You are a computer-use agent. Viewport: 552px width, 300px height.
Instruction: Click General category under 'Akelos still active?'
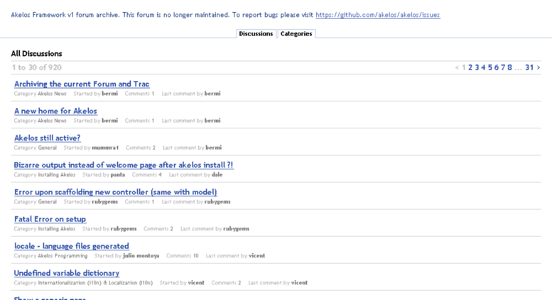pyautogui.click(x=47, y=148)
